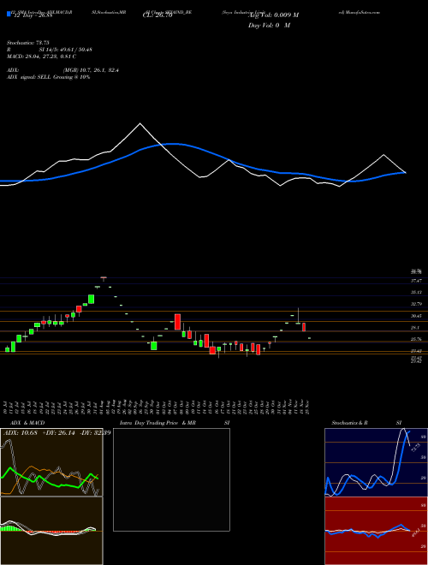Click the 'Day Vol: 0 M' label
Screen dimensions: 428x565
(x=269, y=26)
